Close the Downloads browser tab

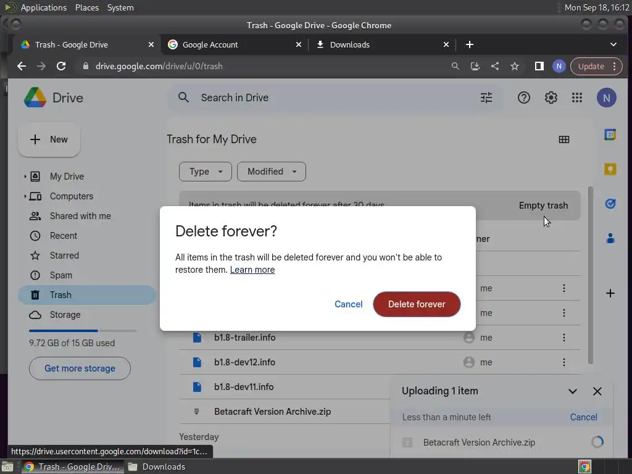(x=446, y=44)
